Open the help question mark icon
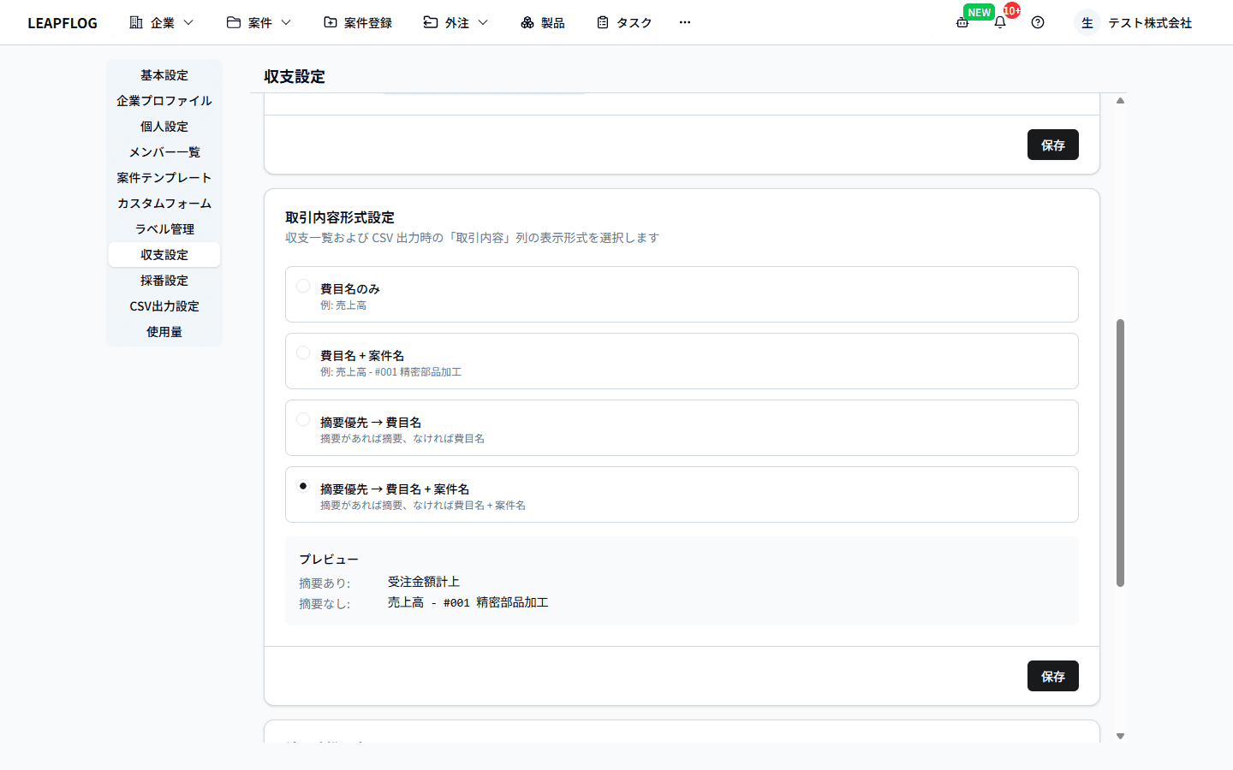 (1038, 23)
